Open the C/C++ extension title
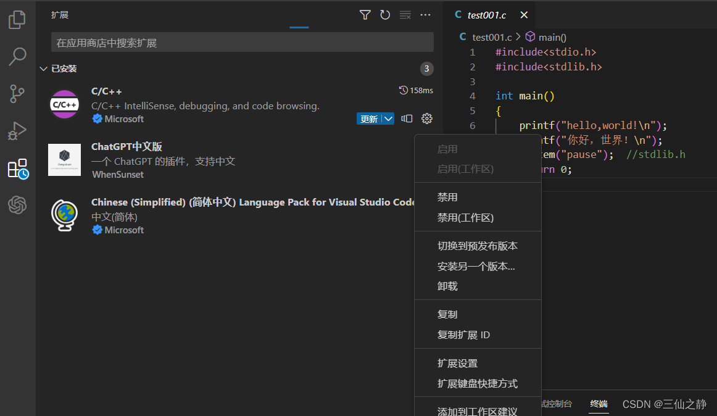 click(x=107, y=91)
